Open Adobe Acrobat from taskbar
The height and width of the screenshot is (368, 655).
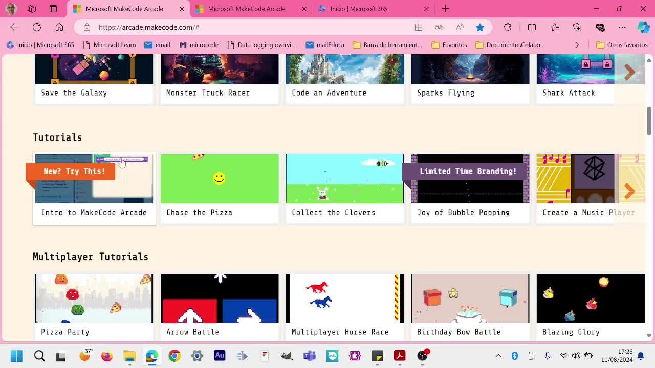pos(400,356)
